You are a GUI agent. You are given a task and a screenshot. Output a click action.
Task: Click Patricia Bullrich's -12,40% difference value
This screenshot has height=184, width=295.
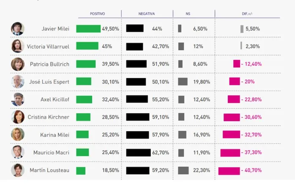coord(252,64)
